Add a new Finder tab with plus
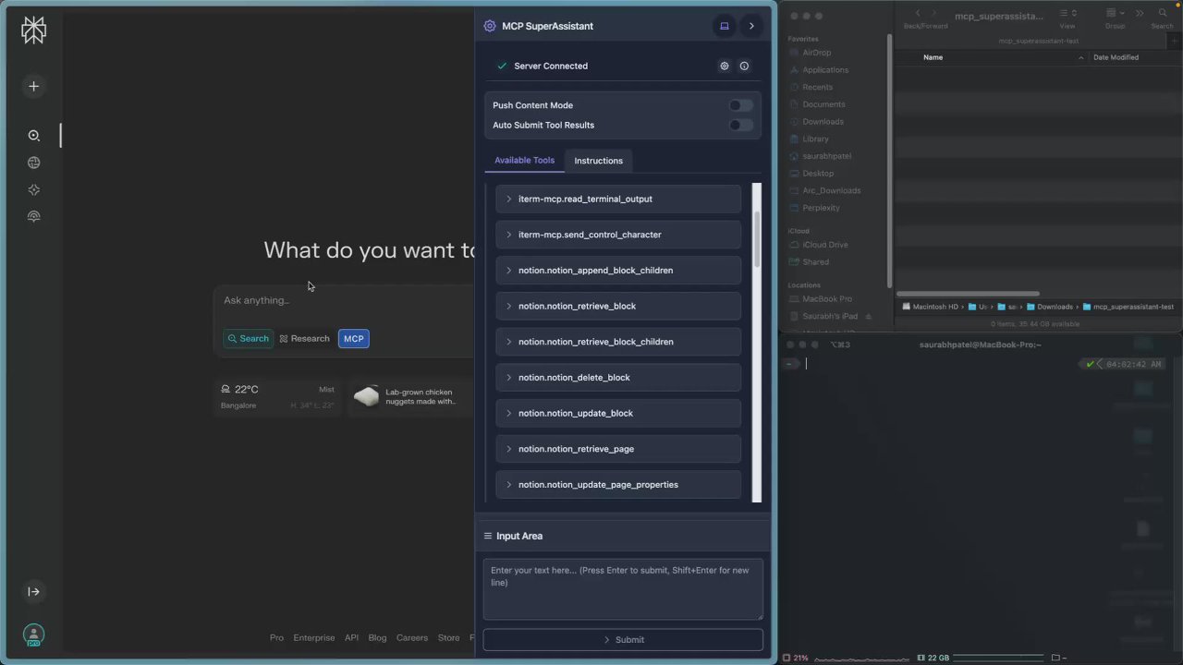Viewport: 1183px width, 665px height. point(1176,41)
